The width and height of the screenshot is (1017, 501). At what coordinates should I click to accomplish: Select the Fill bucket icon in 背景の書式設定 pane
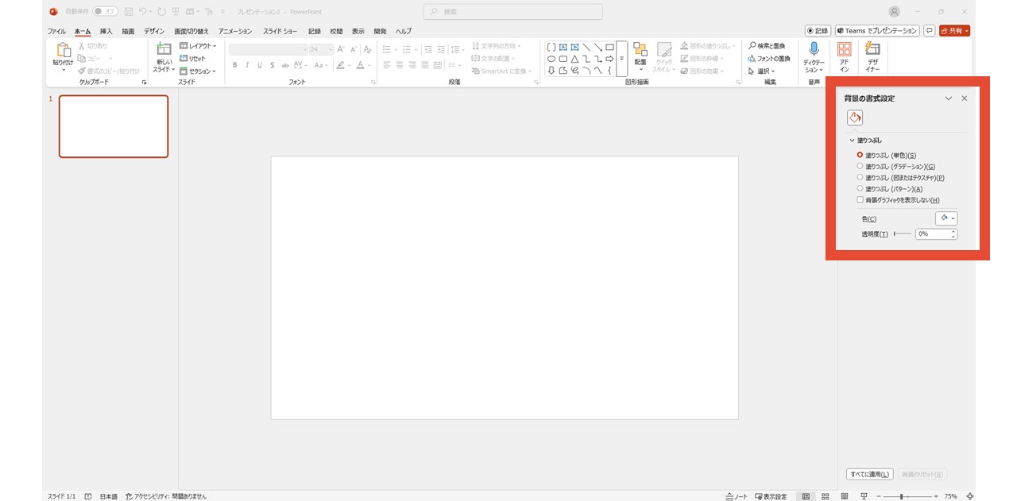855,118
